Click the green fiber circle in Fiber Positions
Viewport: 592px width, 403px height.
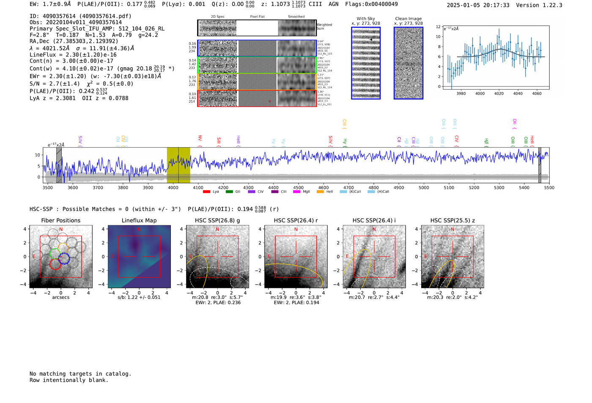(55, 254)
